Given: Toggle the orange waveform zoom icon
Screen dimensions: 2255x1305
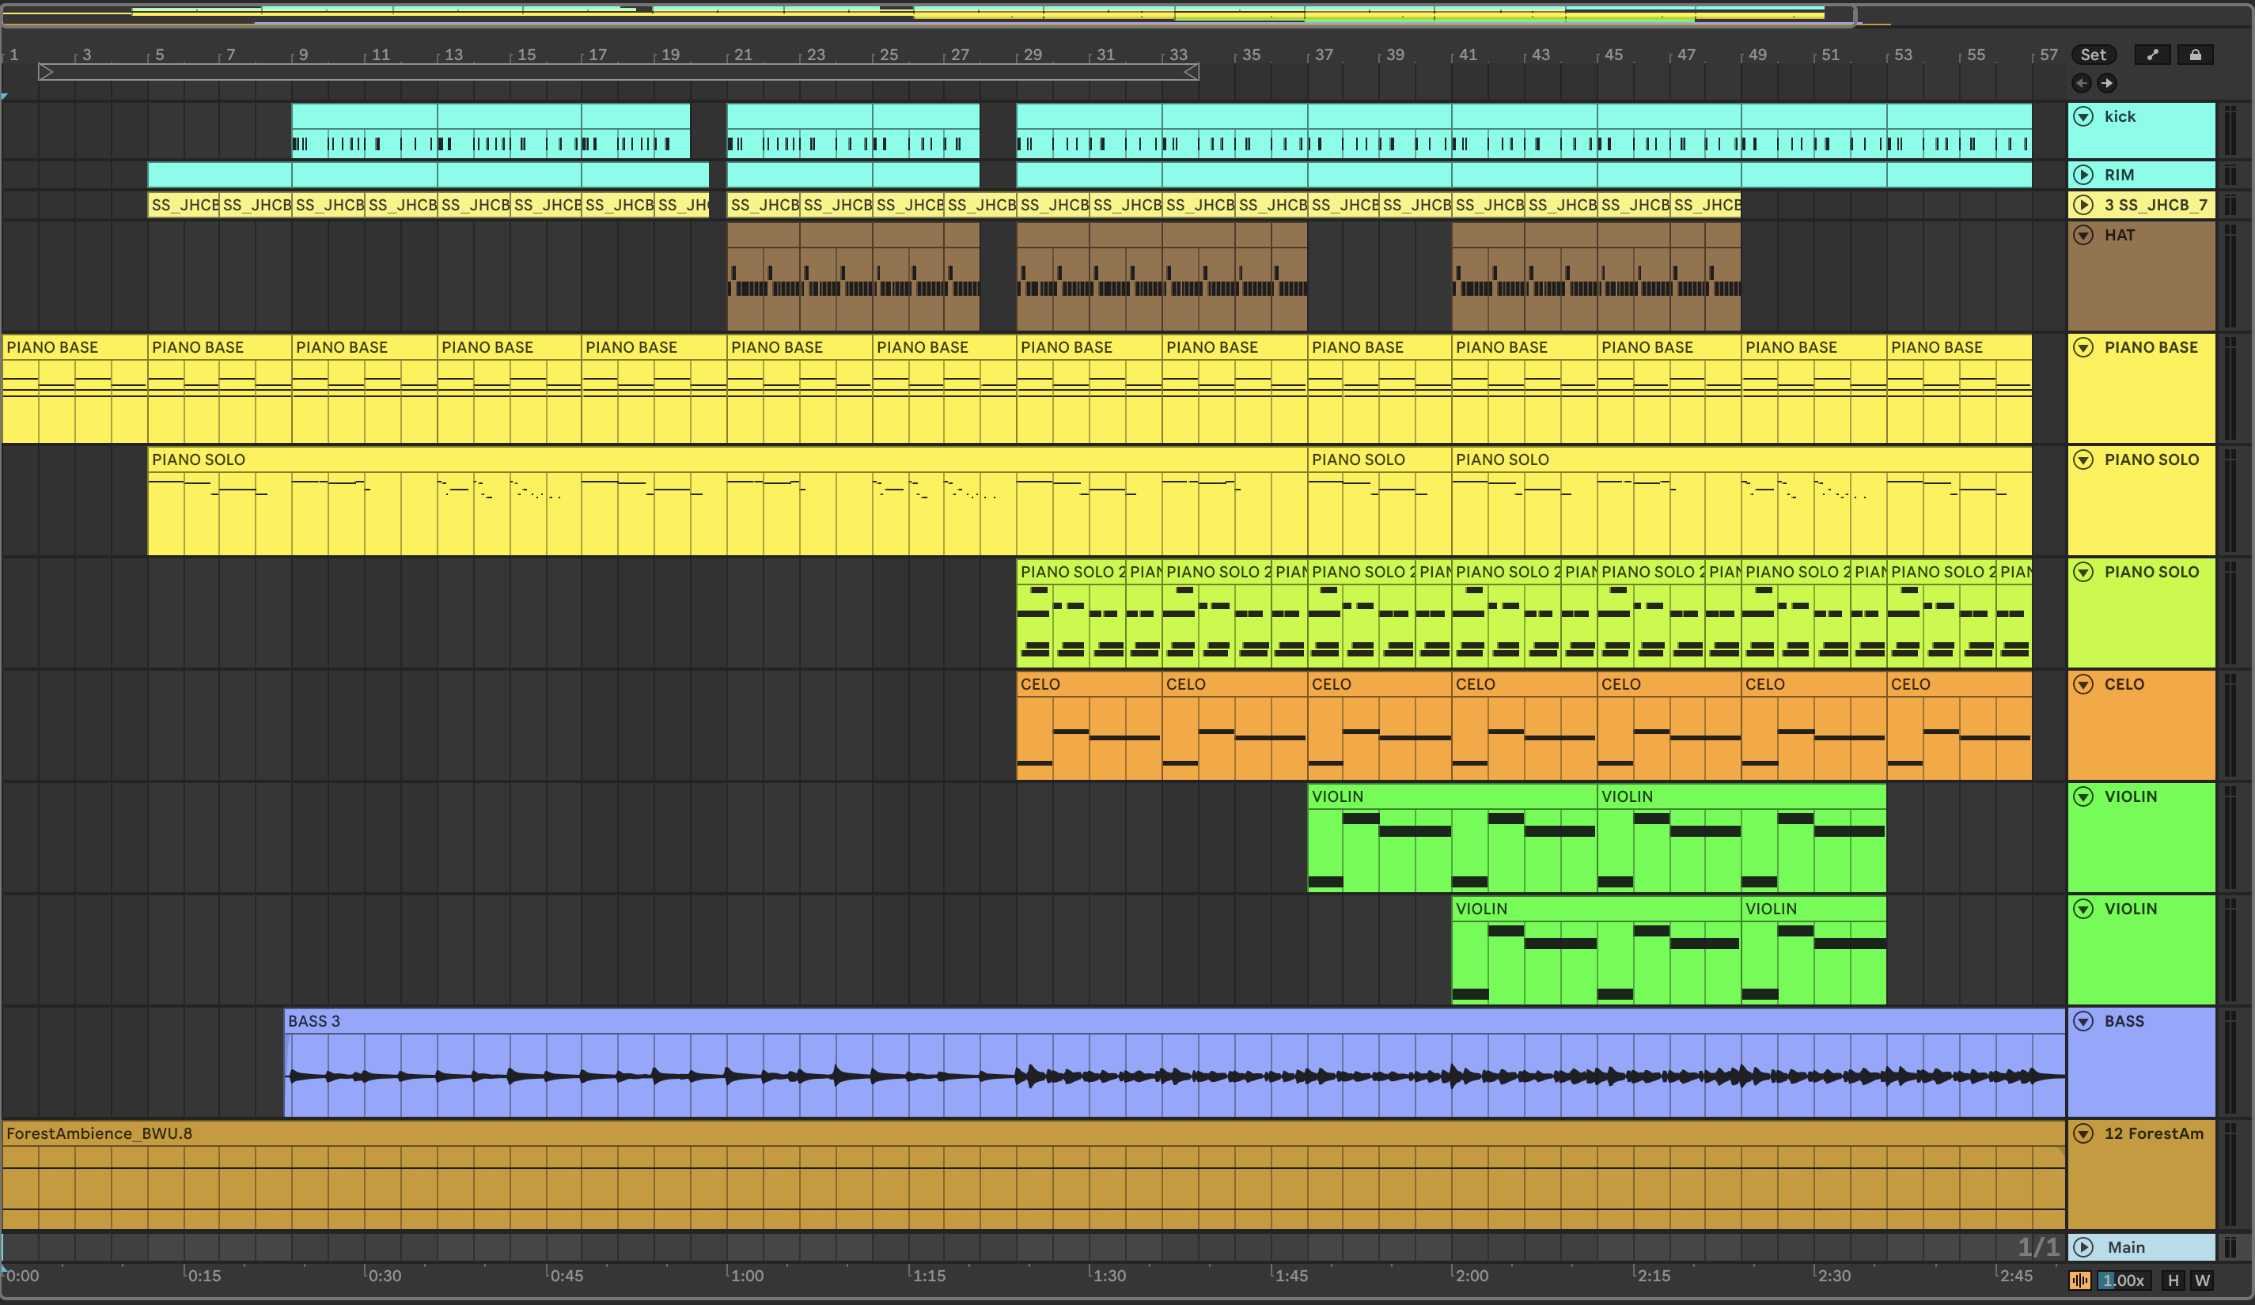Looking at the screenshot, I should [x=2079, y=1280].
